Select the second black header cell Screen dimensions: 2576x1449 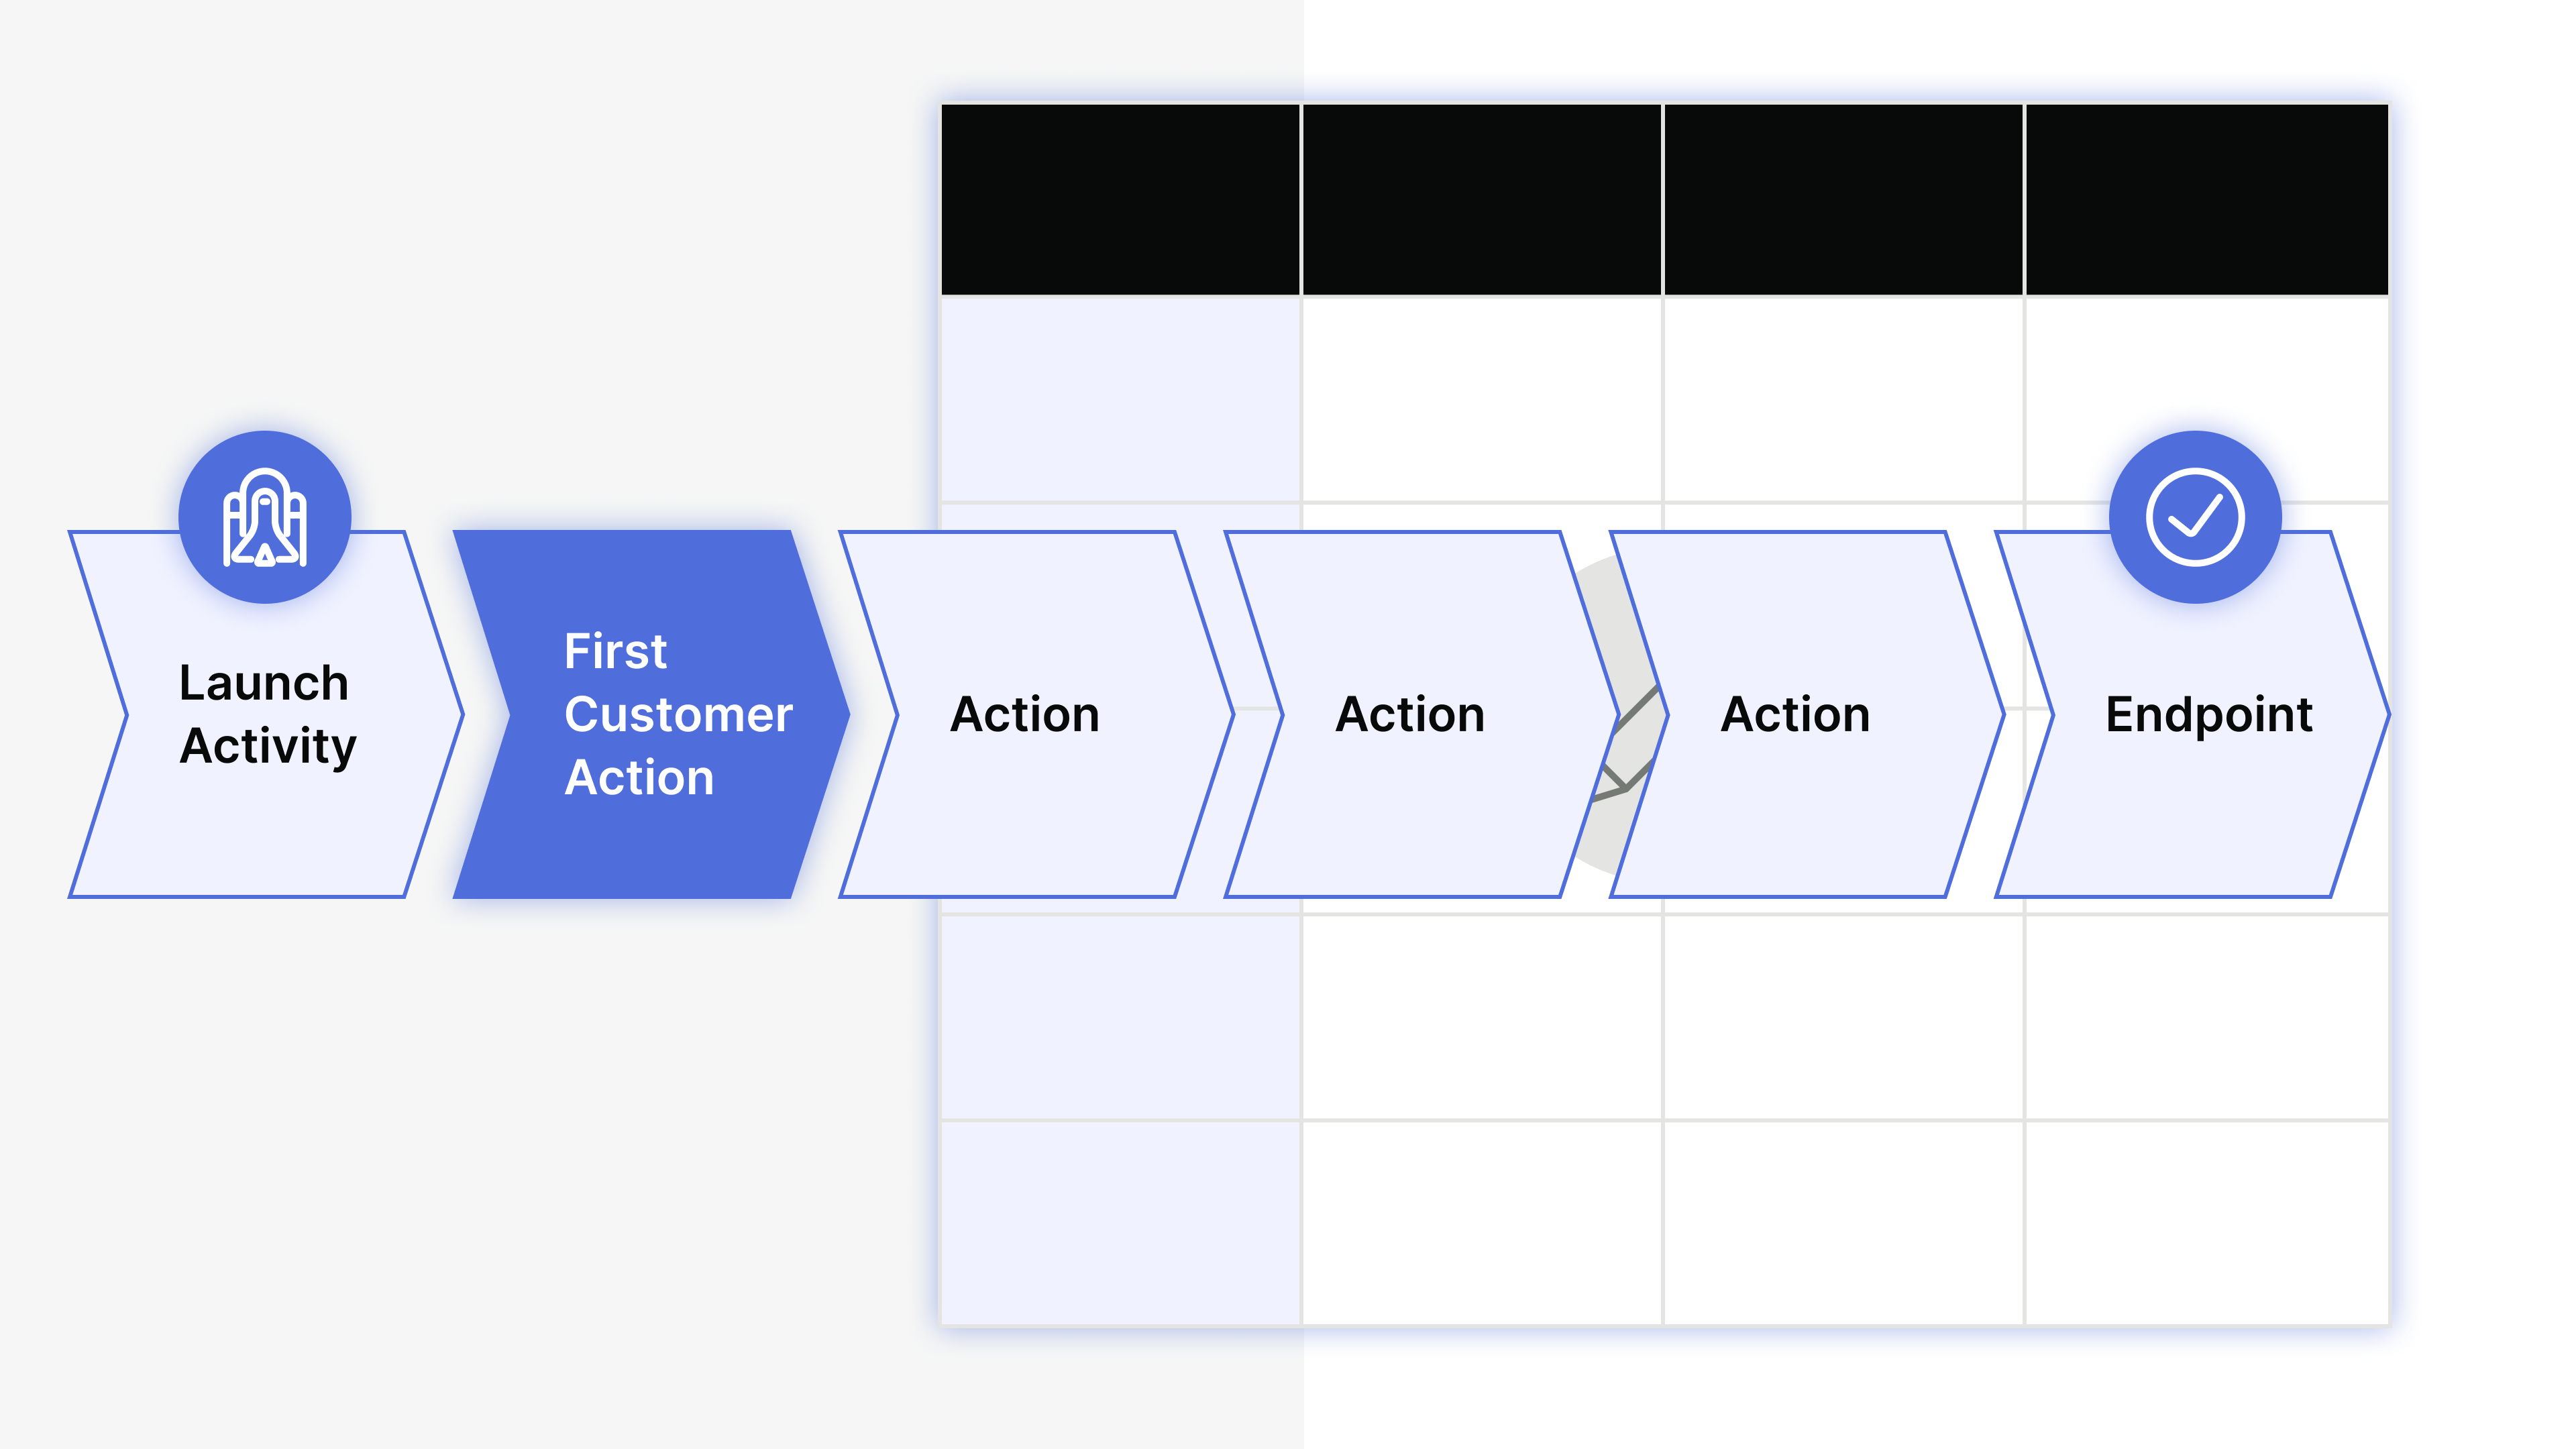(x=1482, y=199)
